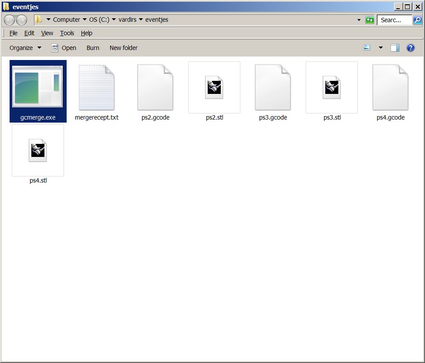Image resolution: width=425 pixels, height=363 pixels.
Task: Click the Open toolbar button
Action: pos(64,48)
